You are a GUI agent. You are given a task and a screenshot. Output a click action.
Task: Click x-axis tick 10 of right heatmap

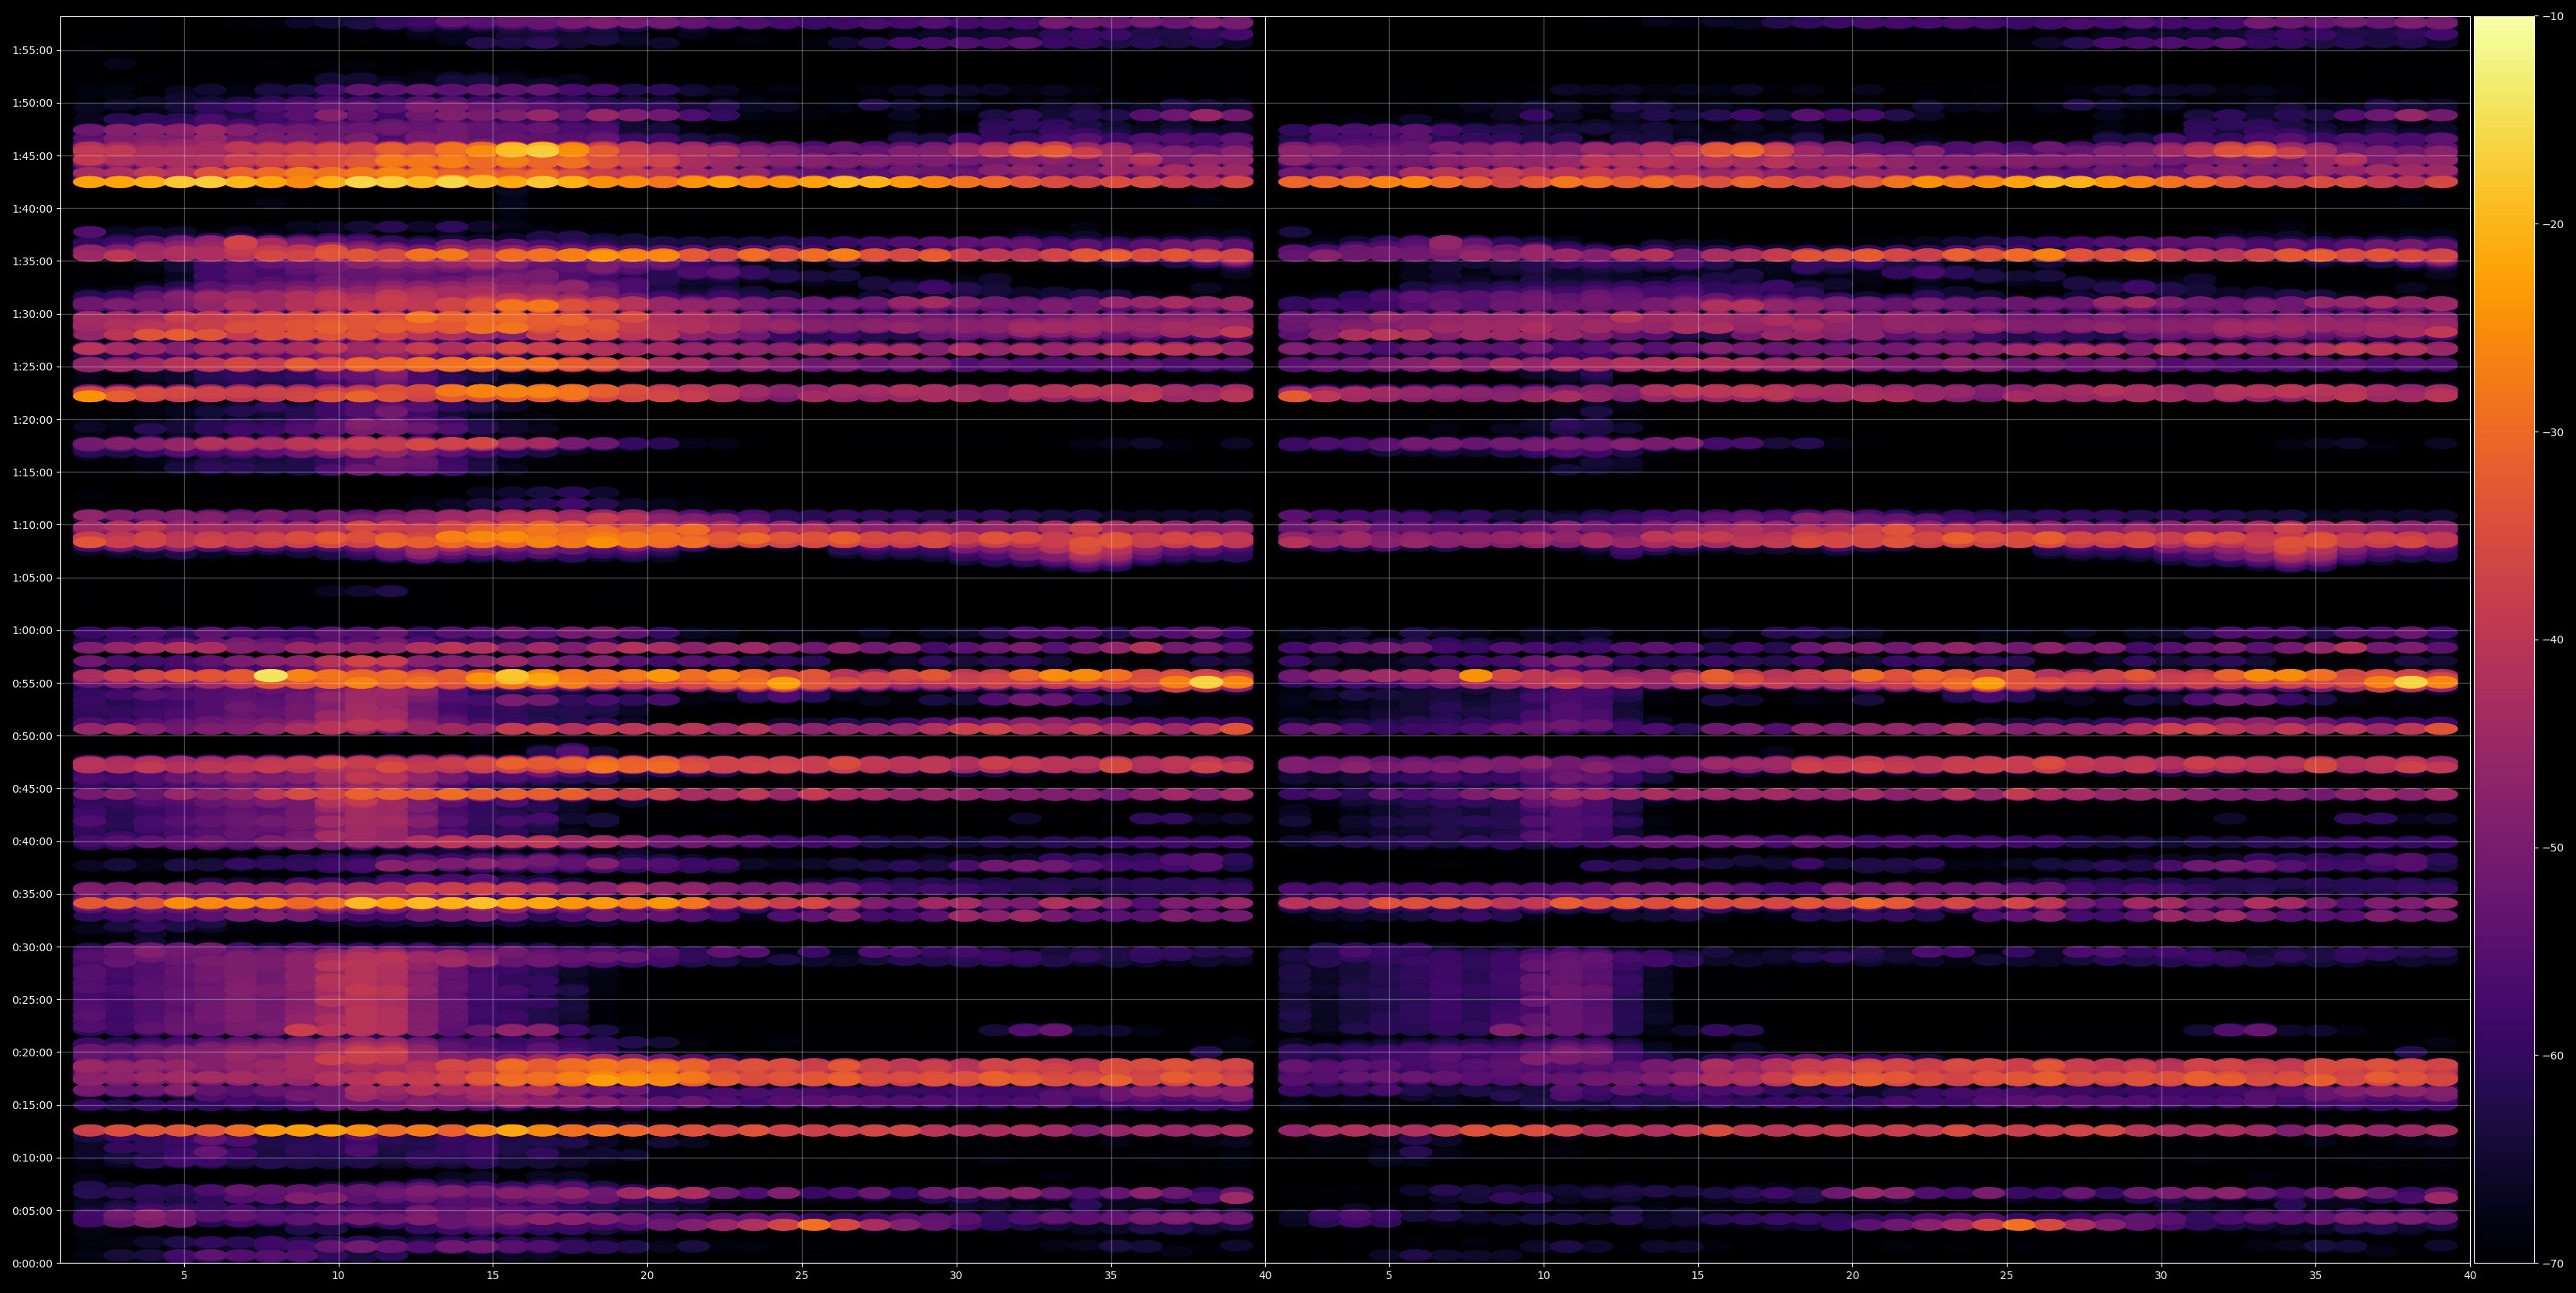(x=1543, y=1276)
